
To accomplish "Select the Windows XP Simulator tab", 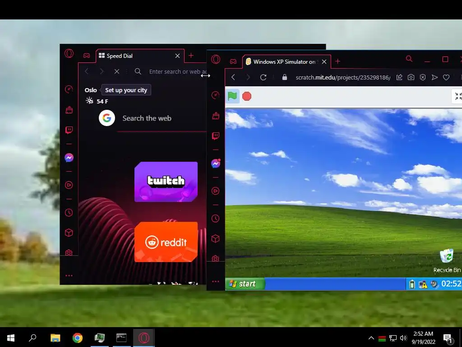I will pos(284,61).
